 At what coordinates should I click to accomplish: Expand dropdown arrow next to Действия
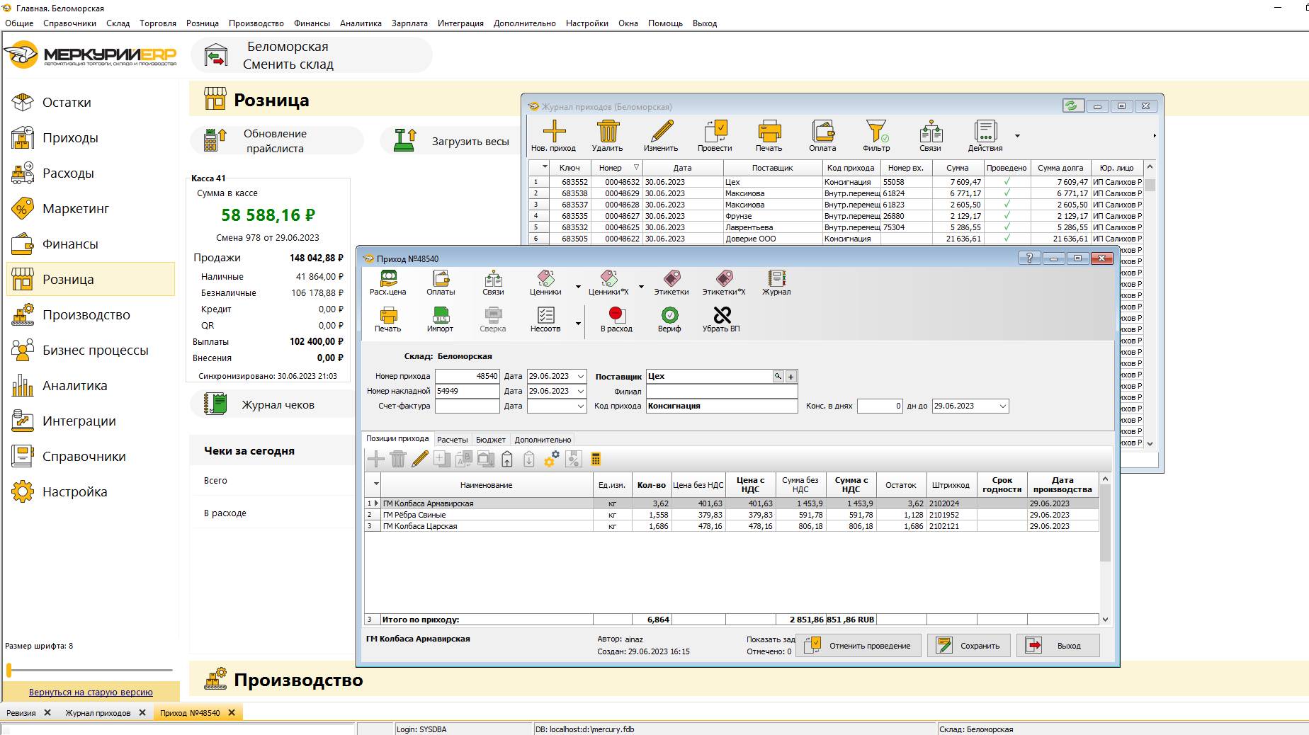1017,136
